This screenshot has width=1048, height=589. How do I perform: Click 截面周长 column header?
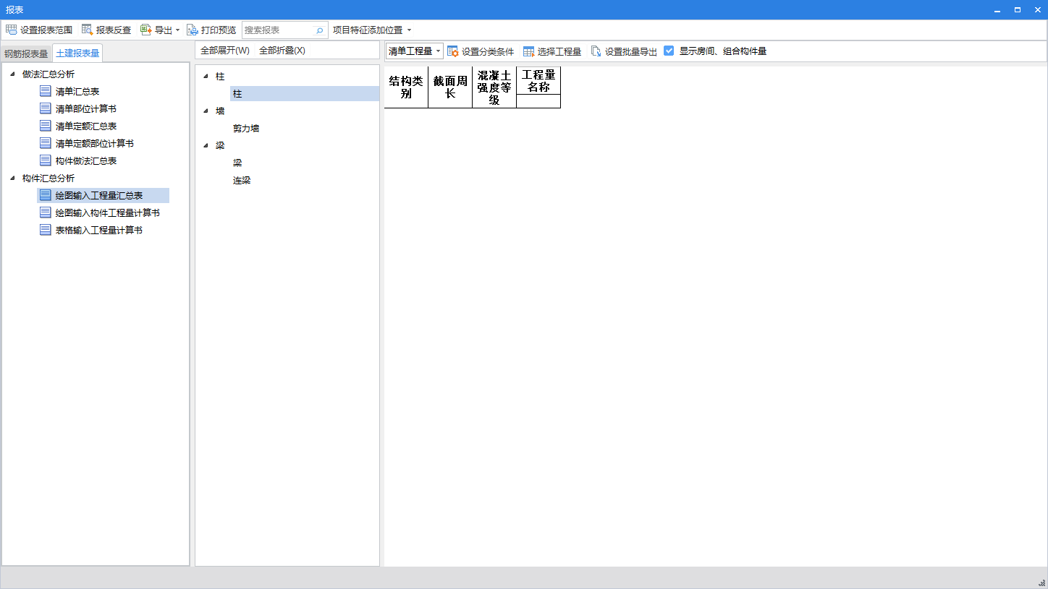tap(450, 87)
